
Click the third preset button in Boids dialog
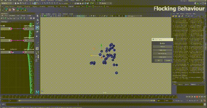point(162,54)
